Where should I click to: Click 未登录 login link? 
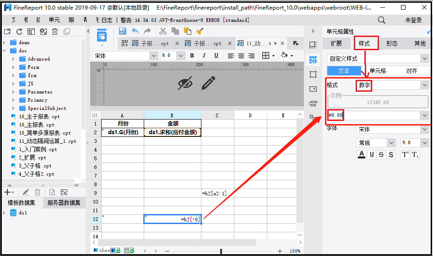click(x=413, y=20)
